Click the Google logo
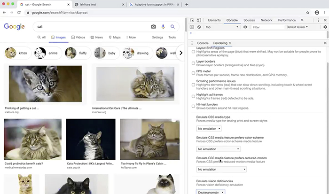This screenshot has width=329, height=194. click(14, 27)
